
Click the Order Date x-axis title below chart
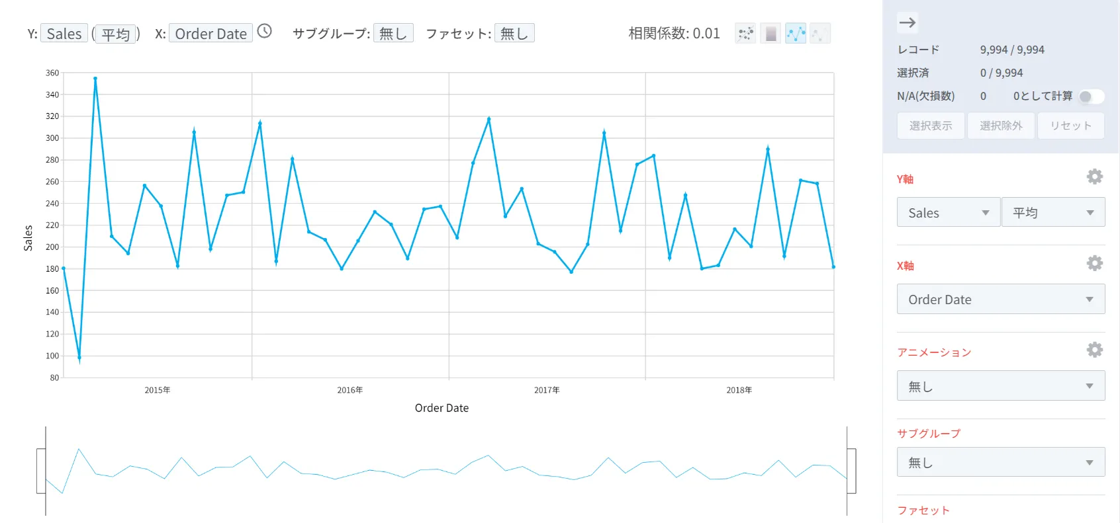(442, 408)
